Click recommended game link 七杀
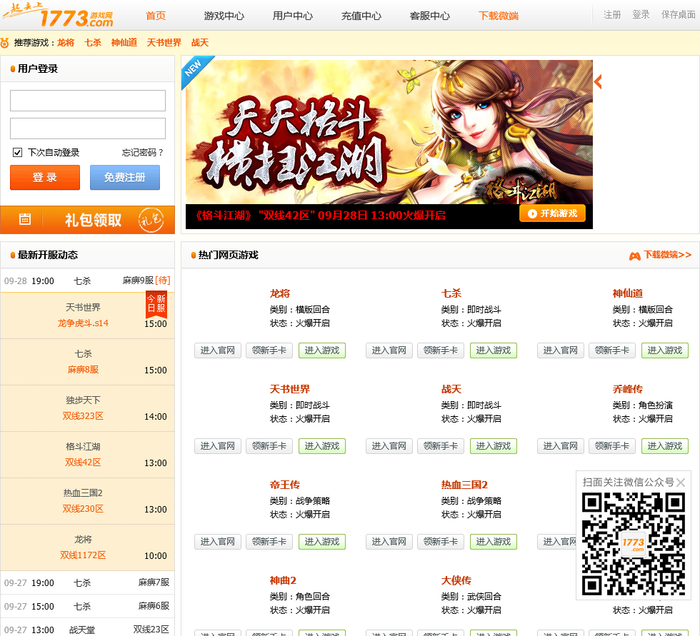Viewport: 700px width, 636px height. coord(93,43)
